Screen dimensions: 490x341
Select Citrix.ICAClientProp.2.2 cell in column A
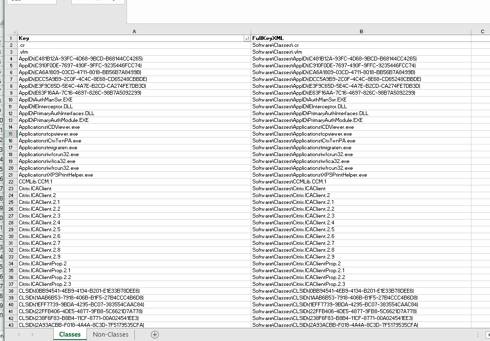point(134,278)
